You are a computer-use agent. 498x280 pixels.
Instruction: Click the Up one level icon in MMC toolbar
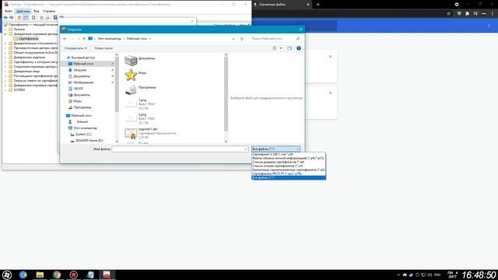click(19, 17)
